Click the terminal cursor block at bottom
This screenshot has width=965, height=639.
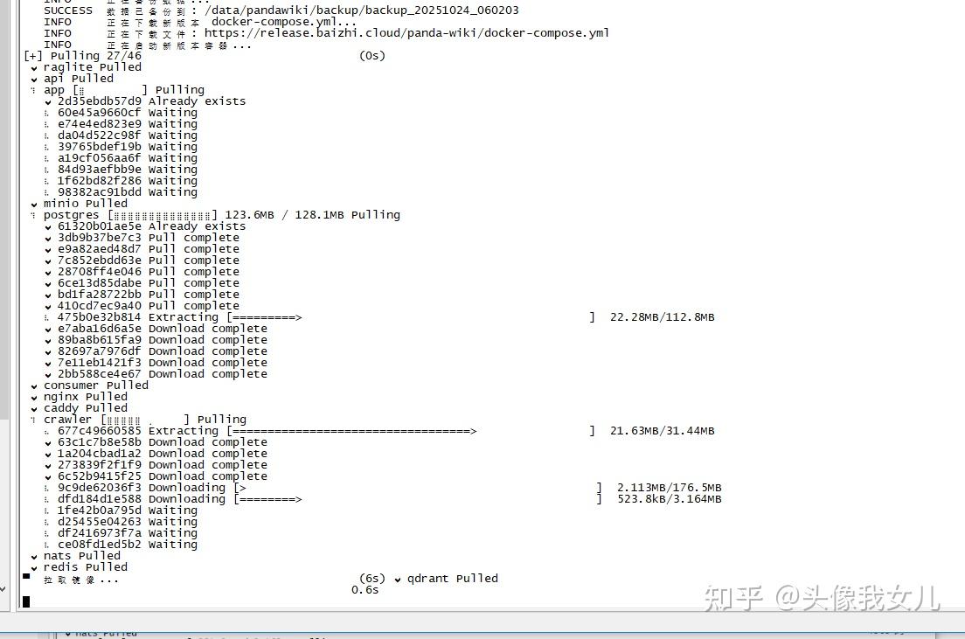click(x=26, y=601)
